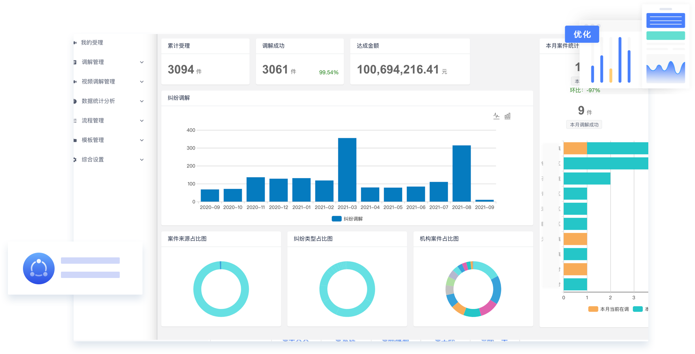Open the 数据统计分析 menu item
The image size is (695, 354).
click(98, 101)
